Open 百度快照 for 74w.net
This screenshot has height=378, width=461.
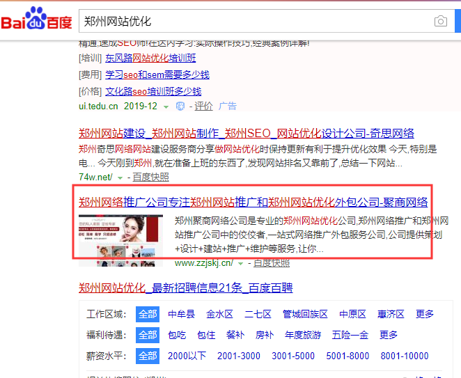pos(151,177)
